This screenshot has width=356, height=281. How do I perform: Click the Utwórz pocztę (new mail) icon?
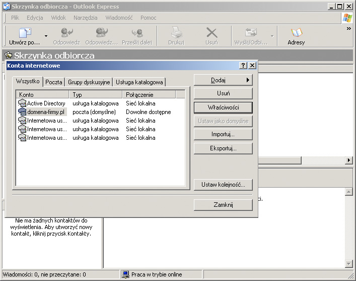tap(25, 33)
